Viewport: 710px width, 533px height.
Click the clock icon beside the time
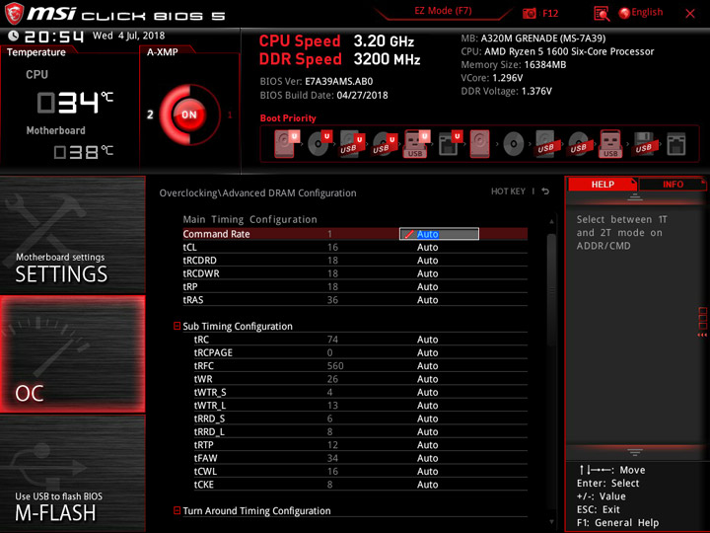pos(14,36)
